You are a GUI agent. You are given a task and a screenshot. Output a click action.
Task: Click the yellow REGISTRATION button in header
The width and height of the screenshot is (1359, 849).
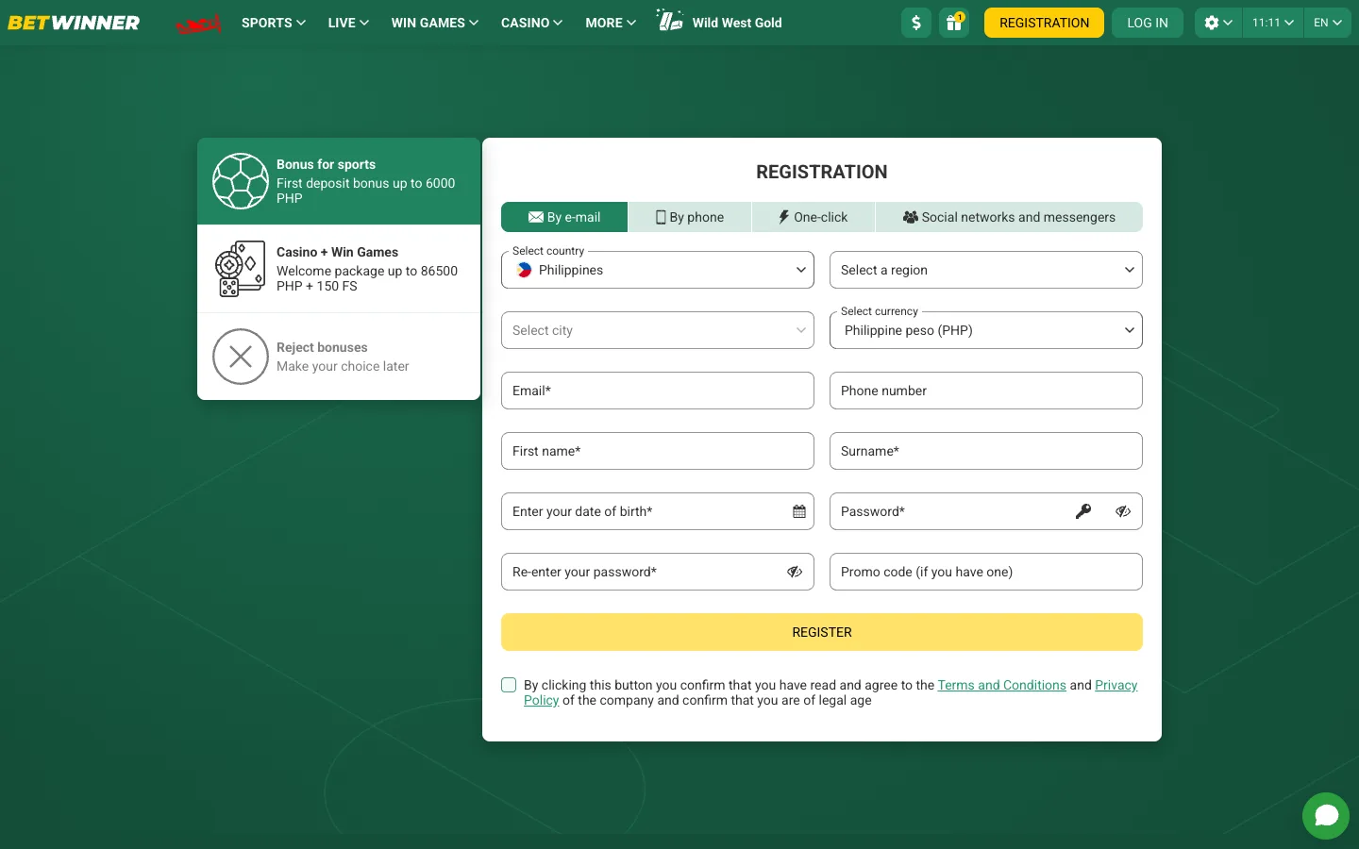(x=1044, y=23)
